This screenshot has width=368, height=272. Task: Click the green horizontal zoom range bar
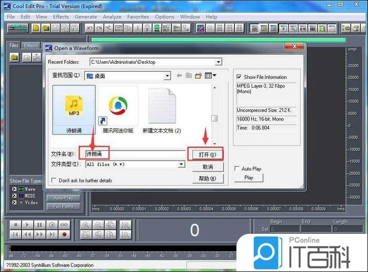click(x=219, y=40)
